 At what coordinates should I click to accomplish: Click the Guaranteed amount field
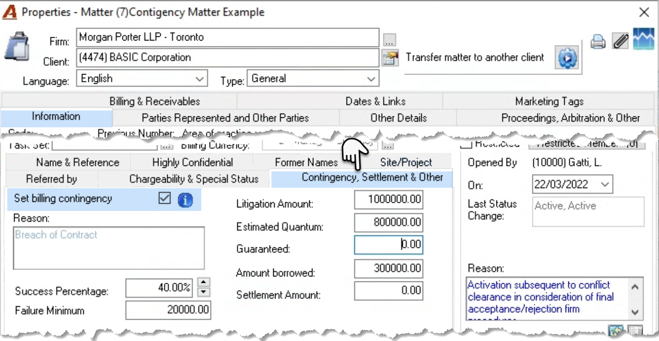[388, 245]
